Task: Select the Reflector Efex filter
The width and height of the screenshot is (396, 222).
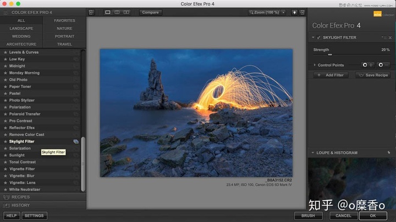Action: pyautogui.click(x=40, y=128)
